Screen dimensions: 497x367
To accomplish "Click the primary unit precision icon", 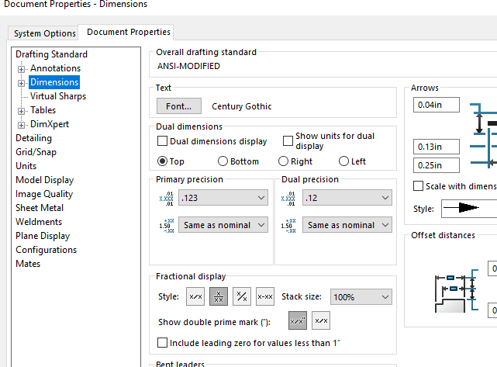I will [x=167, y=199].
